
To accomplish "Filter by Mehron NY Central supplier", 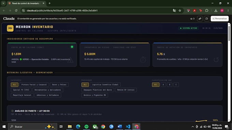I will [126, 90].
